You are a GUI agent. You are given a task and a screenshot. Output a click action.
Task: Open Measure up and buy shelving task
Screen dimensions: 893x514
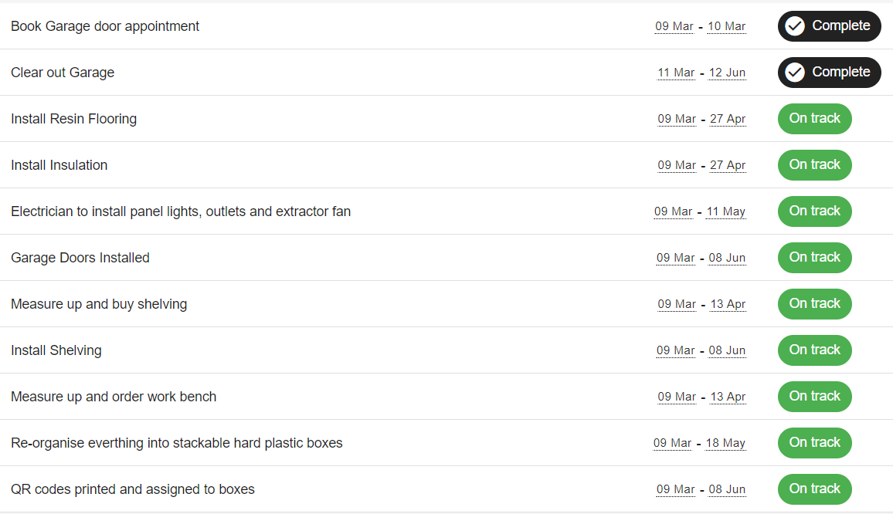click(x=99, y=304)
